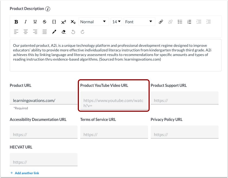Click the Product Description heading label
Screen dimensions: 228x178
(27, 9)
